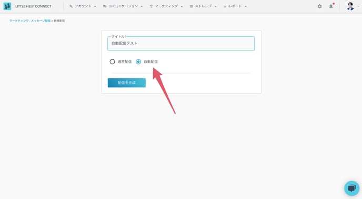362x199 pixels.
Task: Click the chart icon beside レポート
Action: pos(225,6)
